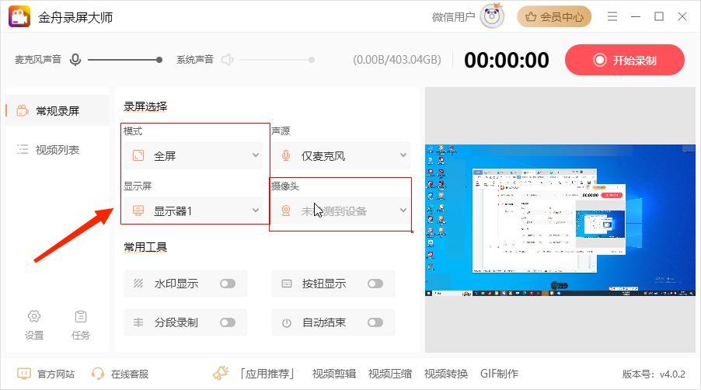Click the 版本号：v4.0.2 version text
Image resolution: width=701 pixels, height=390 pixels.
[x=654, y=374]
